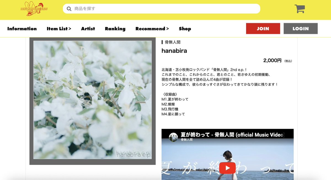
Task: Click the Long Party Records logo
Action: [34, 9]
